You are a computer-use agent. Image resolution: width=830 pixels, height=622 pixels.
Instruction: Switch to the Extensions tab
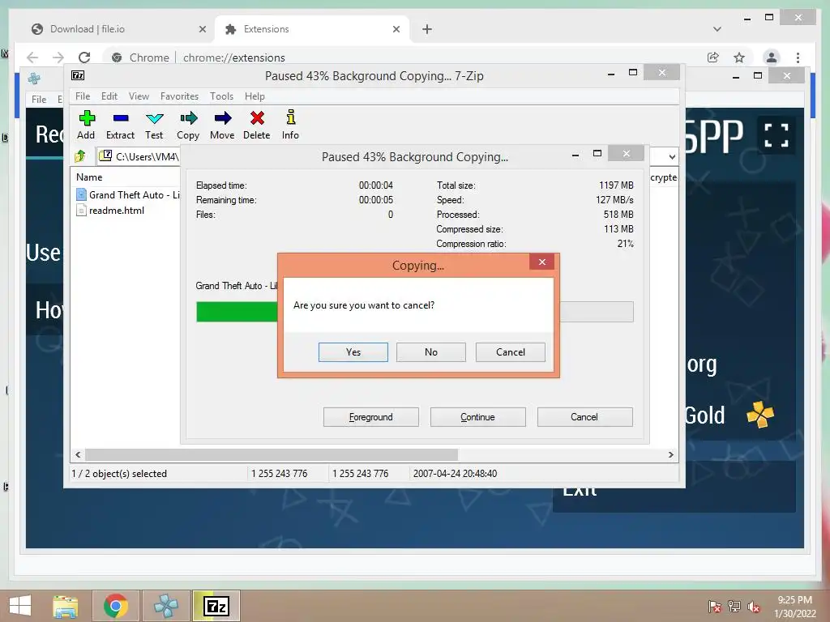pyautogui.click(x=312, y=29)
